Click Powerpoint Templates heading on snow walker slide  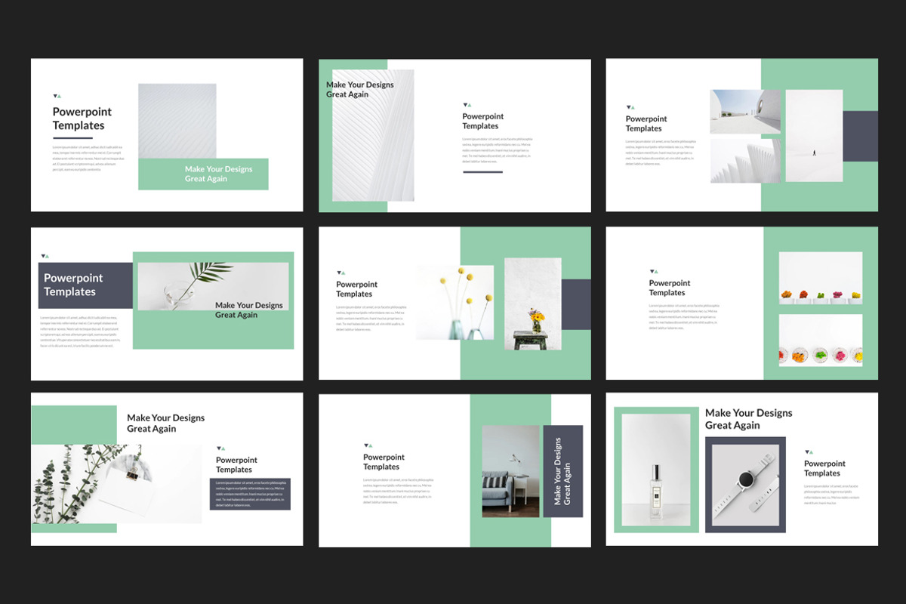tap(646, 123)
